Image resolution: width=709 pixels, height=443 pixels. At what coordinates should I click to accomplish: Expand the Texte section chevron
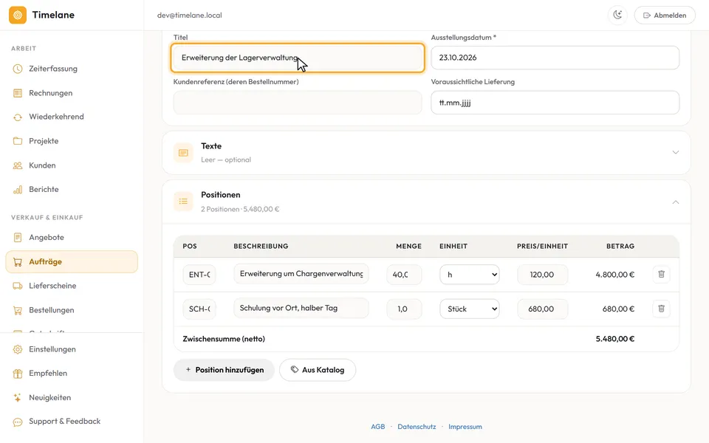tap(676, 152)
